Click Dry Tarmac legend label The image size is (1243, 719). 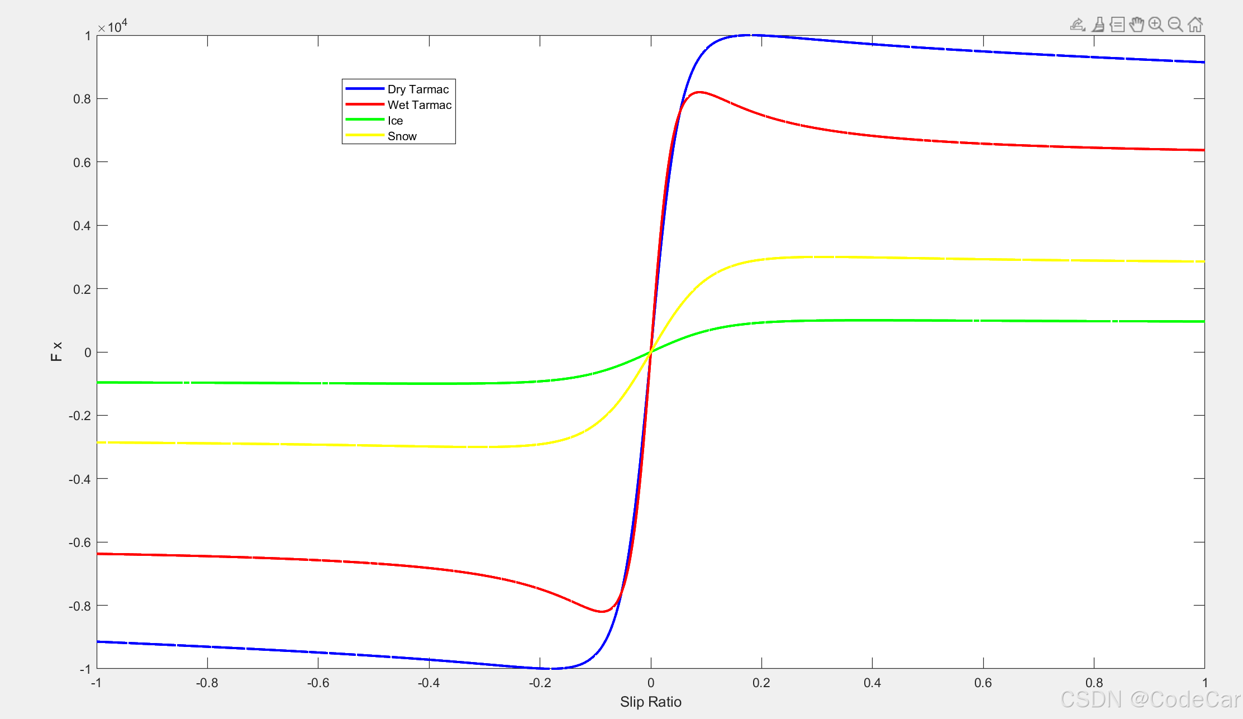pos(418,89)
